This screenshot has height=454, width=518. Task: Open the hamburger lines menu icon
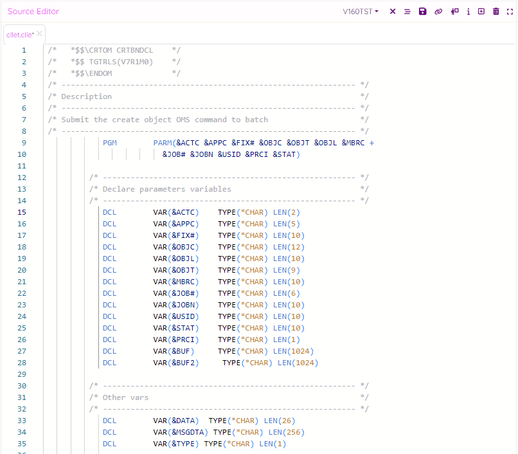[x=407, y=12]
